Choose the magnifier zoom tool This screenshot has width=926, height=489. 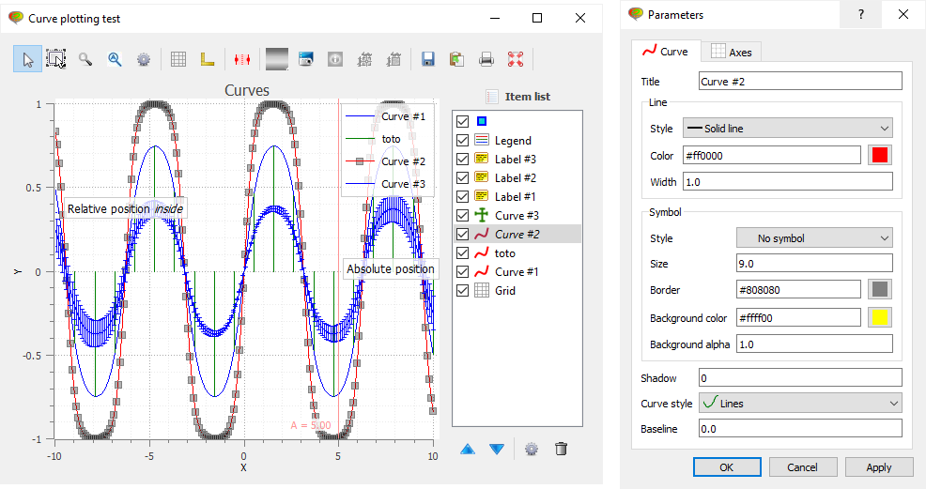pos(85,59)
